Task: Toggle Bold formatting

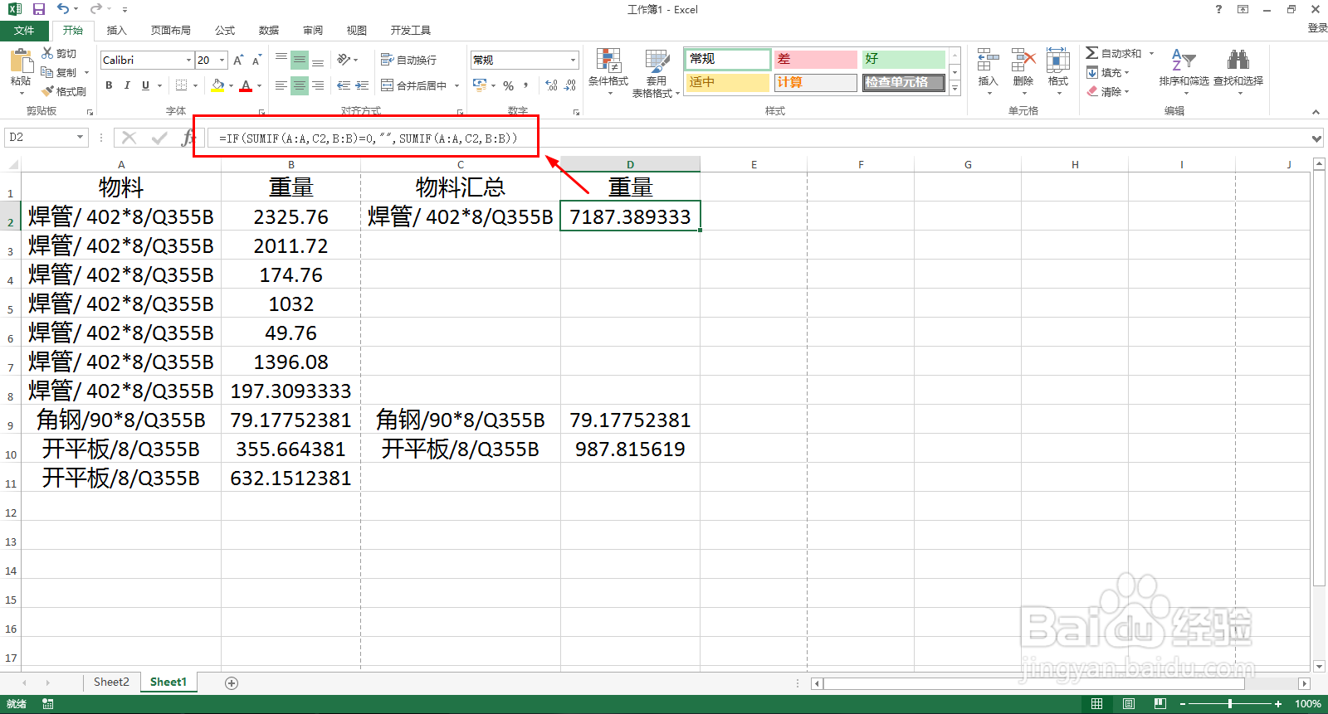Action: 109,85
